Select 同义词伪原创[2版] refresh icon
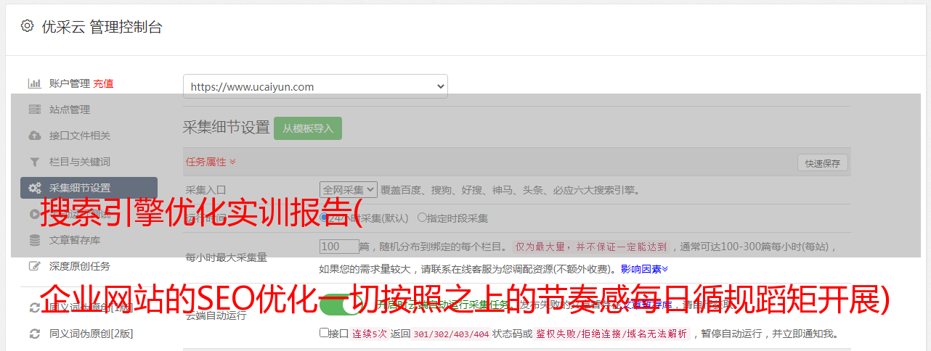This screenshot has height=351, width=931. point(34,334)
